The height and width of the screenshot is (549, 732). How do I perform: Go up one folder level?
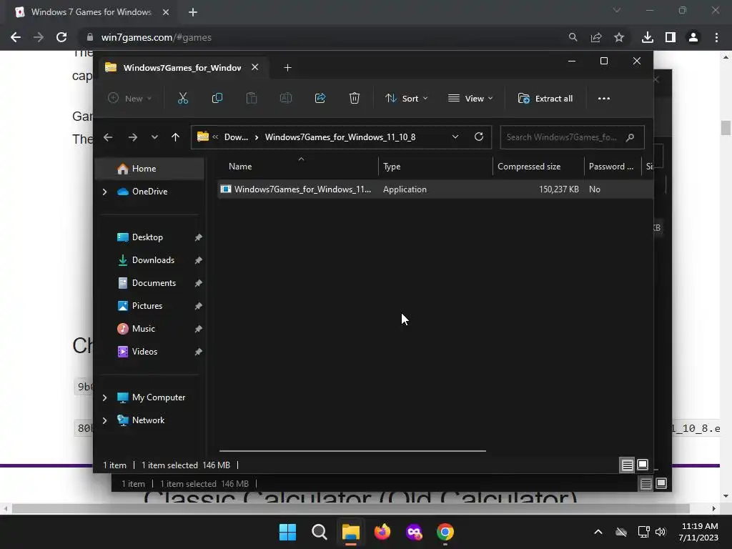(x=176, y=137)
